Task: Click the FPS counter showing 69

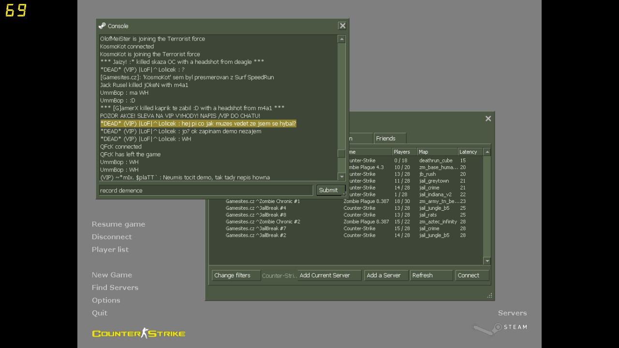Action: [15, 10]
